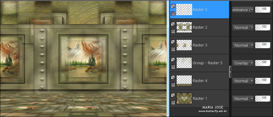The image size is (273, 117).
Task: Click the Raster 5 layer type icon
Action: (173, 6)
